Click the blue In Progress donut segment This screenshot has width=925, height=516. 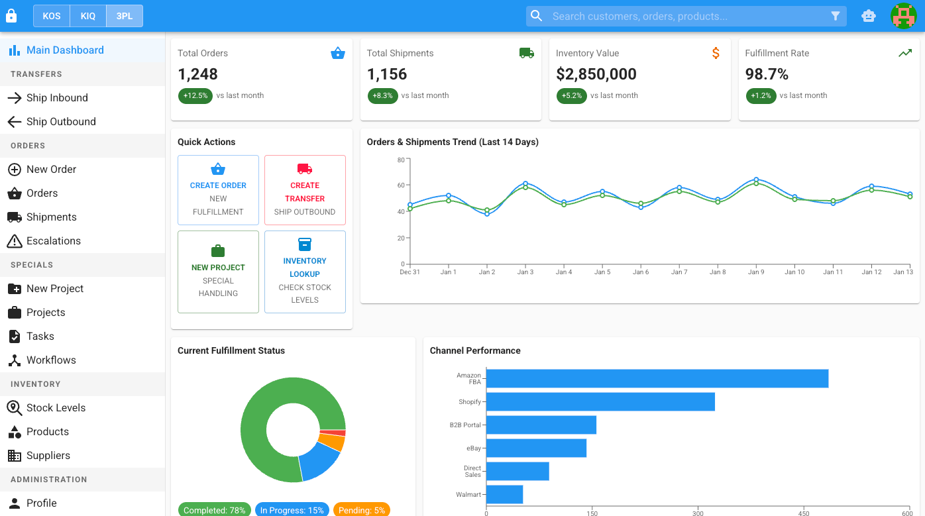coord(320,460)
